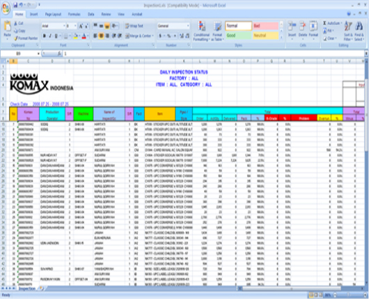Apply accounting number format

click(x=160, y=36)
